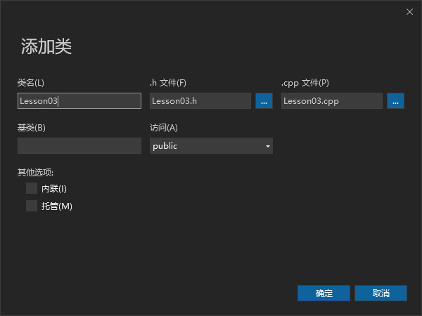Browse for the .h file location
Screen dimensions: 422x316
click(x=264, y=100)
